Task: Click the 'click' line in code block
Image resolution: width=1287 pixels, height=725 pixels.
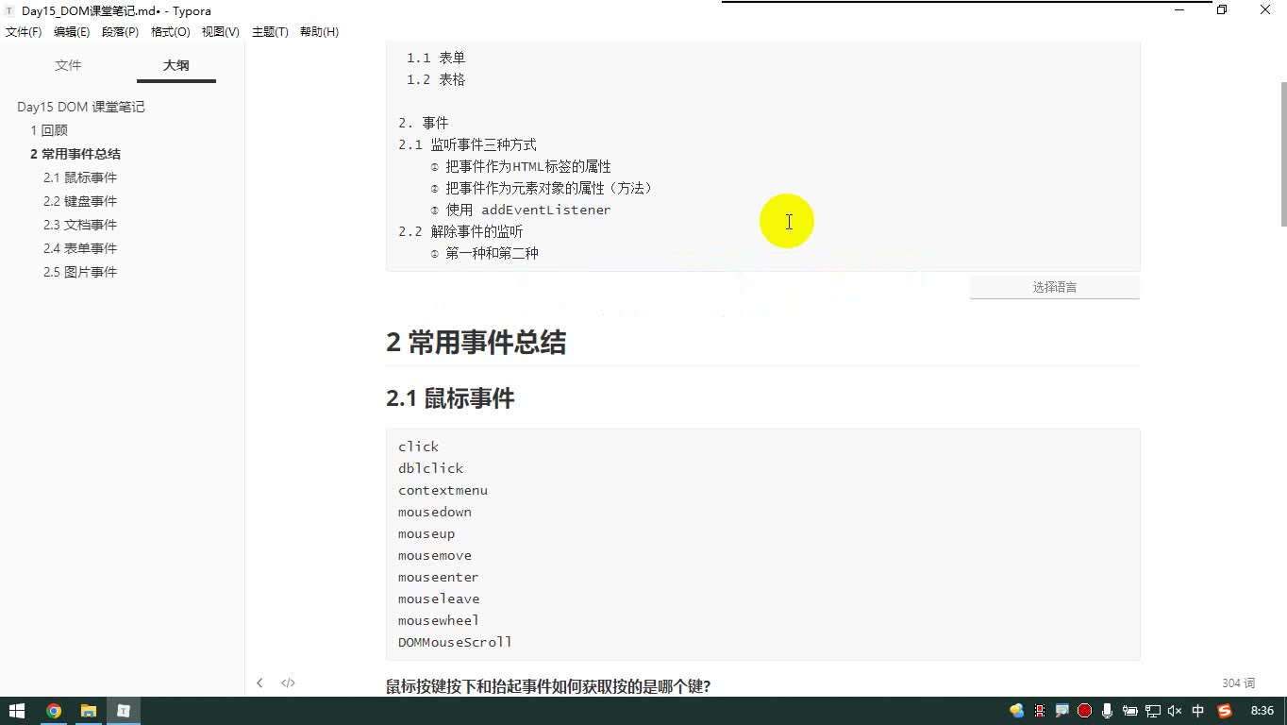Action: point(418,447)
